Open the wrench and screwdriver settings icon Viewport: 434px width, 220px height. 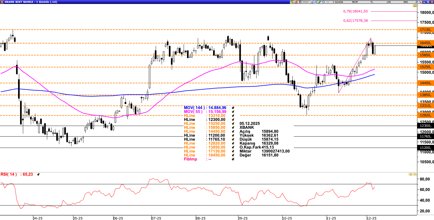(420, 2)
